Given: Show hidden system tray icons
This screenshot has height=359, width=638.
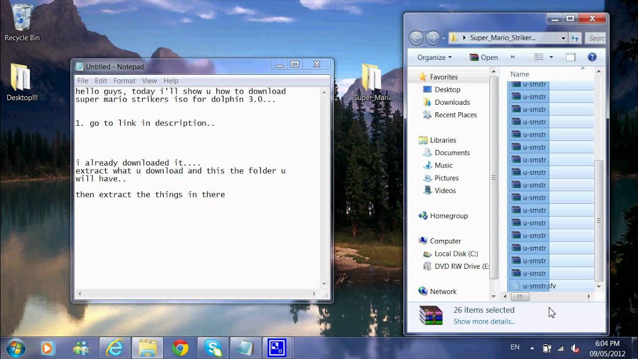Looking at the screenshot, I should [532, 348].
